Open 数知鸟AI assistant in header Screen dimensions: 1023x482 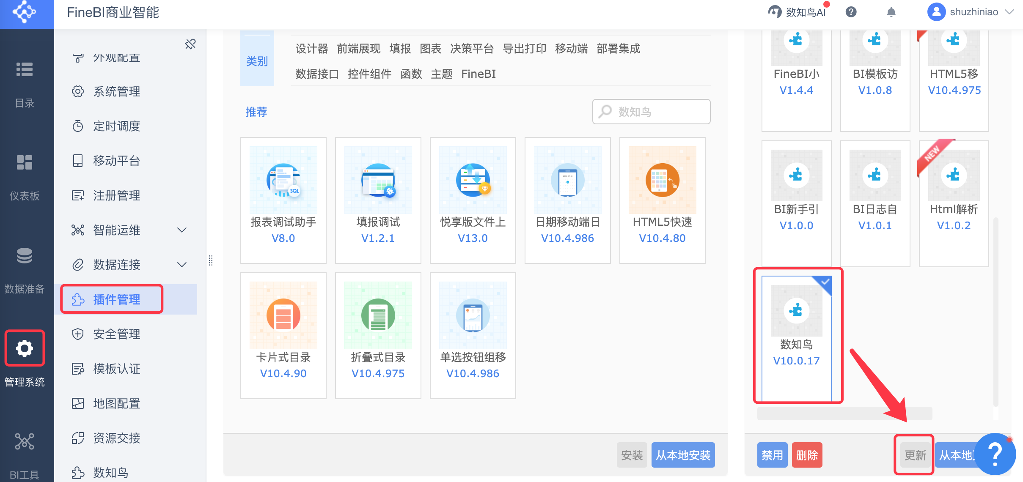797,12
